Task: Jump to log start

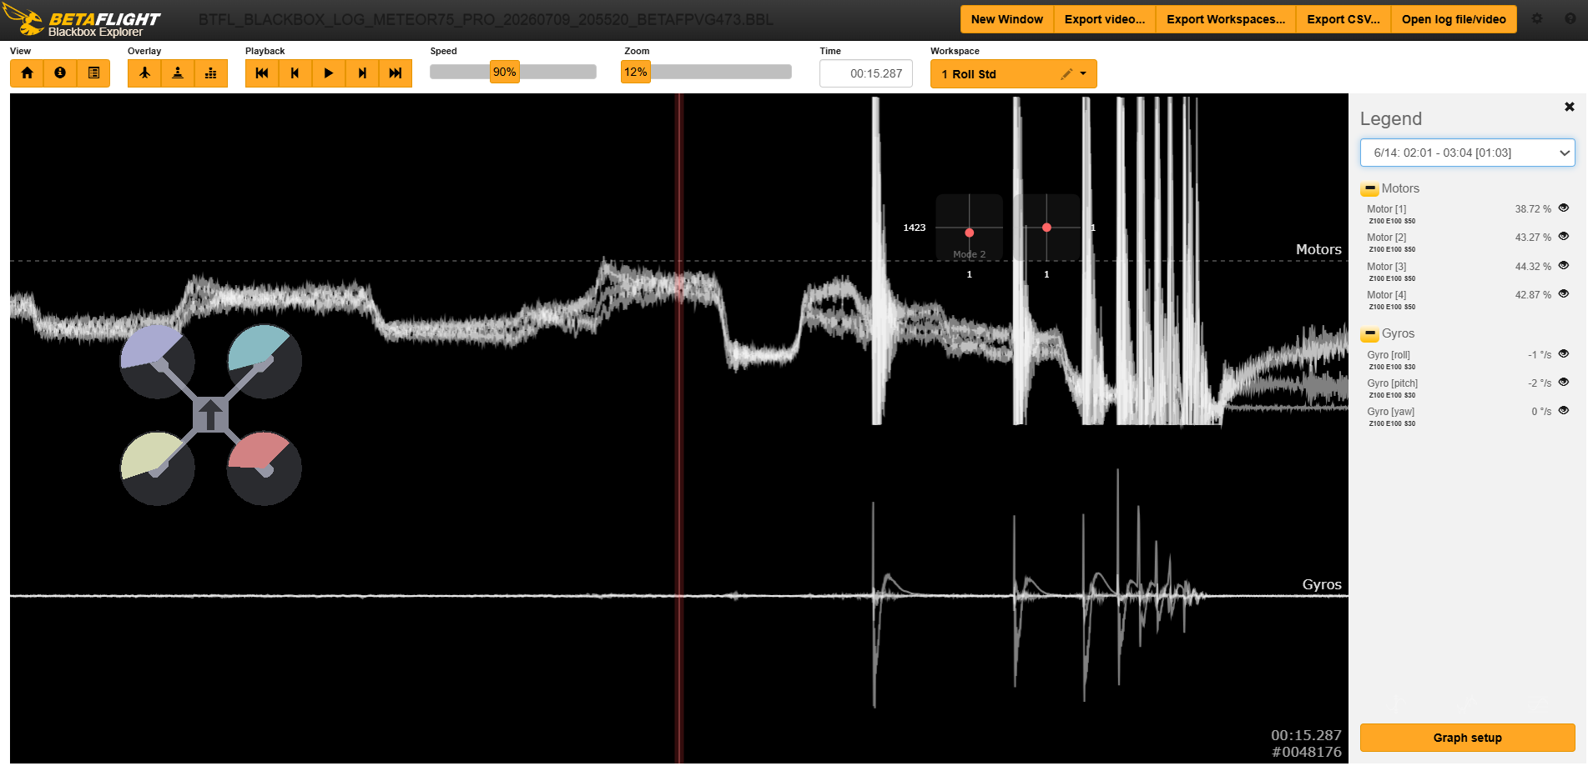Action: point(262,73)
